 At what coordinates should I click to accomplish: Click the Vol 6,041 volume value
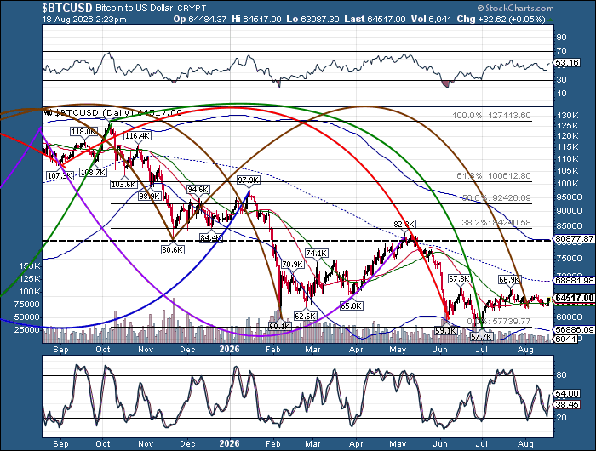431,19
